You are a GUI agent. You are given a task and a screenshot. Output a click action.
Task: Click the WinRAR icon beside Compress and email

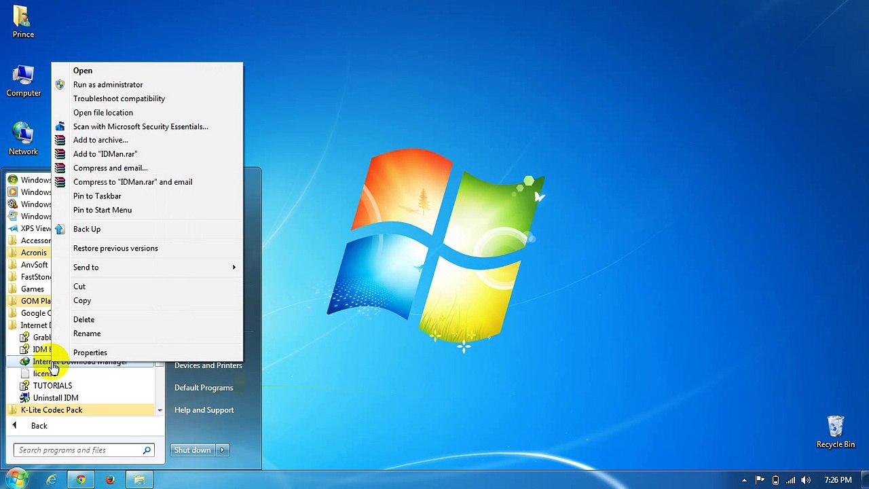click(60, 168)
